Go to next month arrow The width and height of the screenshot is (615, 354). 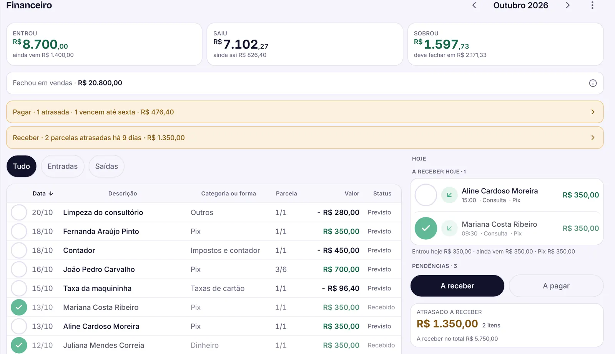pos(568,5)
